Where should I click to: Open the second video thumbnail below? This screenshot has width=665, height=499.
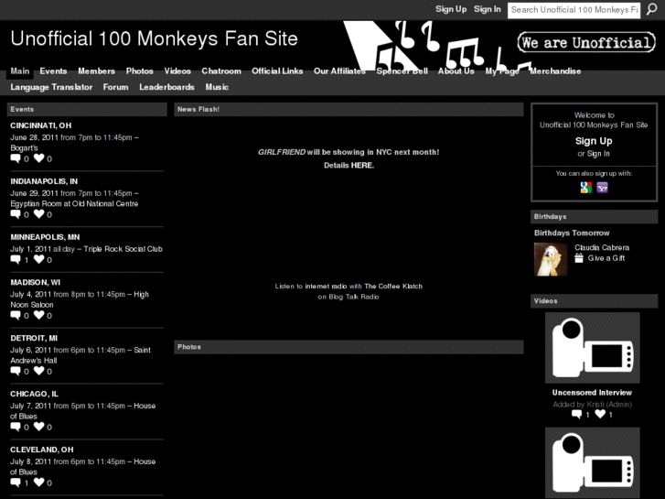click(x=593, y=462)
